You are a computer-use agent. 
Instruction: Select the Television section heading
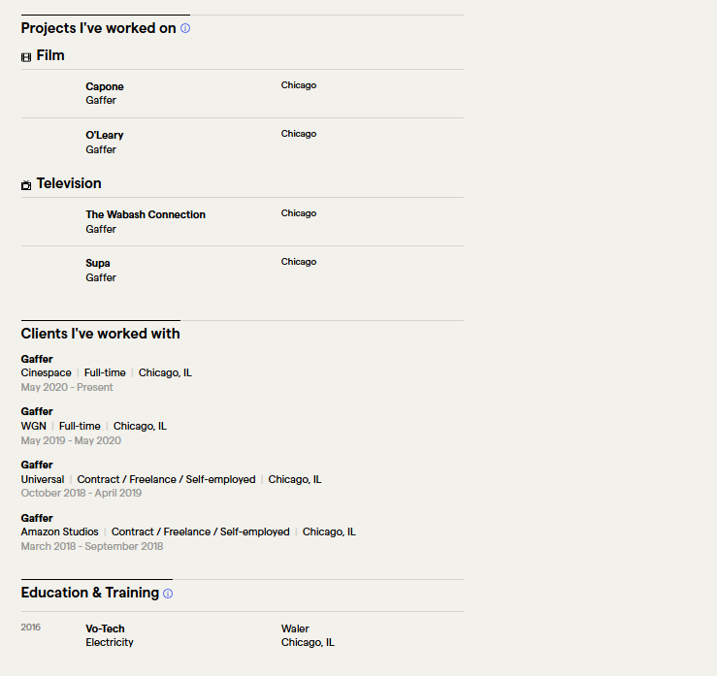(x=69, y=183)
